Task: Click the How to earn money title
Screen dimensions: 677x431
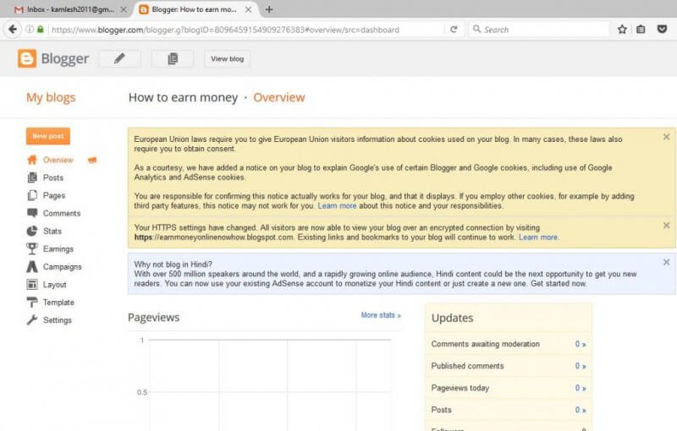Action: (183, 97)
